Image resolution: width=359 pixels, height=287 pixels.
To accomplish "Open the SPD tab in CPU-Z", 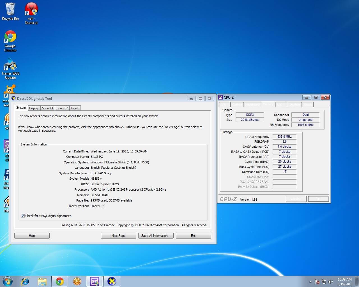I will click(281, 105).
